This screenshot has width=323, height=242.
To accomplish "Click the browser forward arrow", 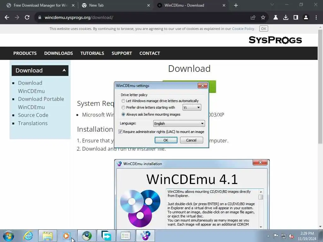I will coord(17,18).
